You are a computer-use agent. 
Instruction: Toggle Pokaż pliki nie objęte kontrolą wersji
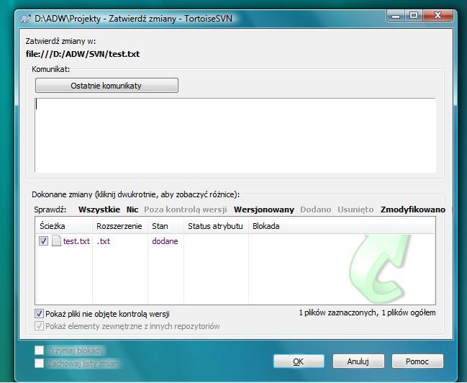(39, 314)
